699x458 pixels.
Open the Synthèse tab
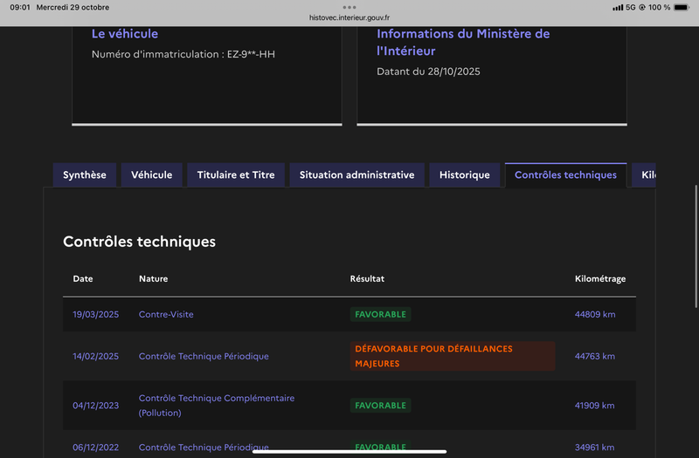coord(85,174)
